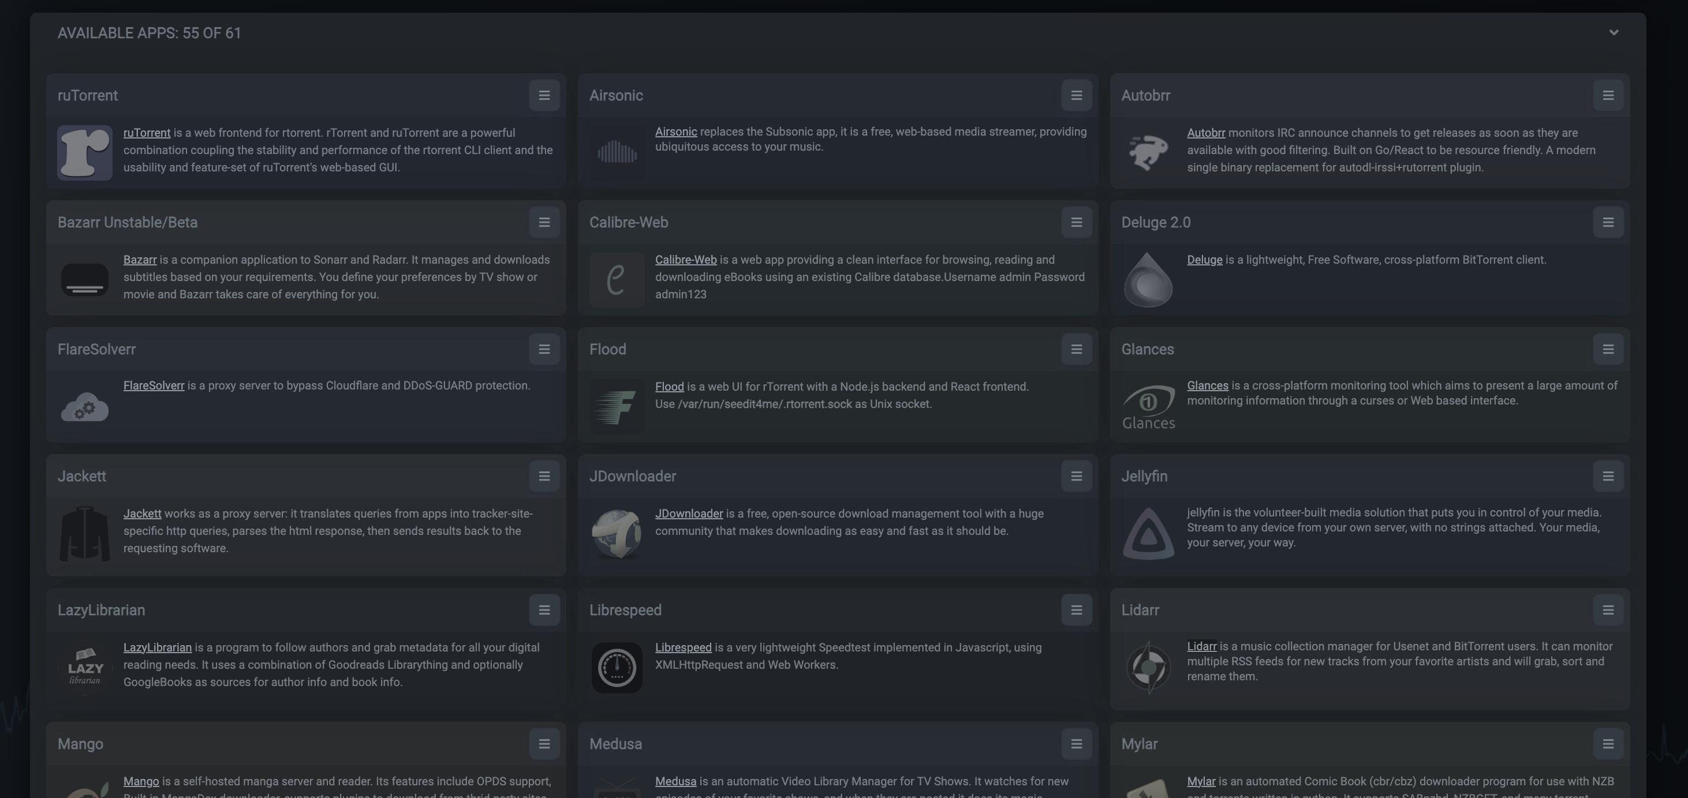The height and width of the screenshot is (798, 1688).
Task: Click the Flood app logo icon
Action: pos(617,406)
